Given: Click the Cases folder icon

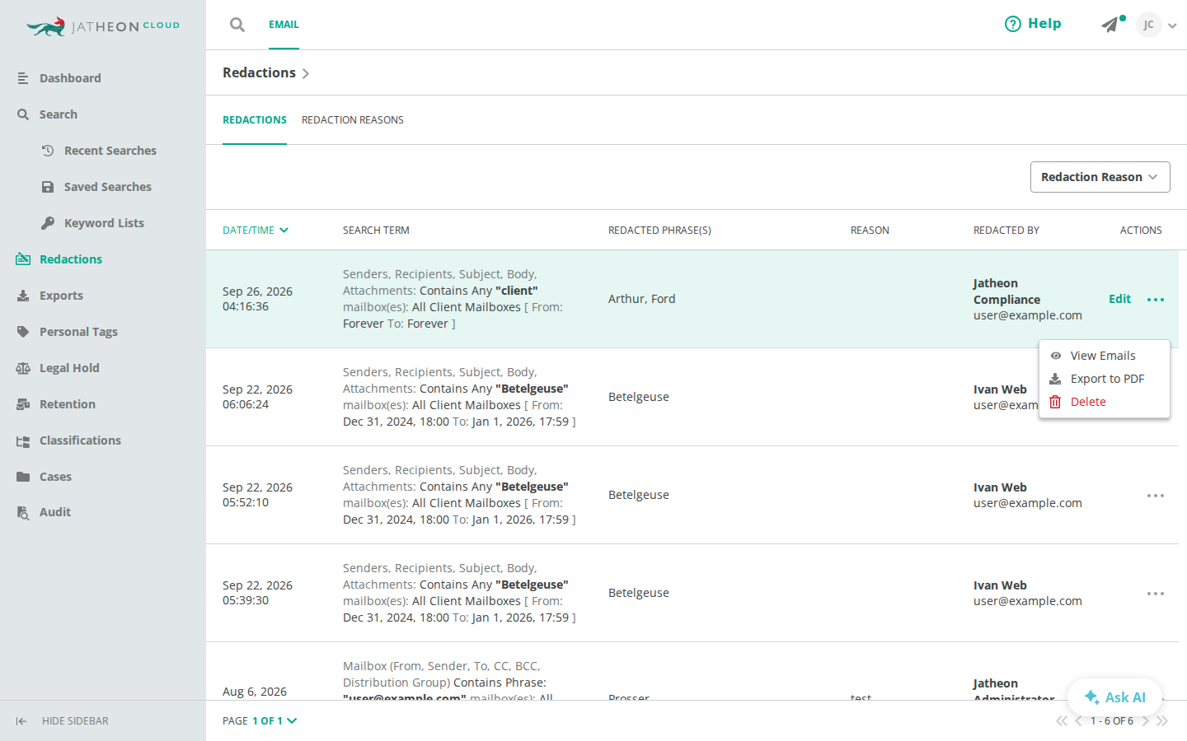Looking at the screenshot, I should pos(23,477).
